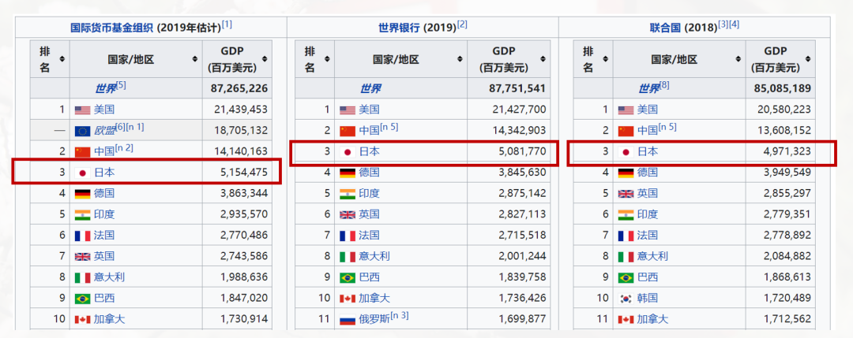The width and height of the screenshot is (853, 338).
Task: Click the Russia flag in World Bank table
Action: 347,320
